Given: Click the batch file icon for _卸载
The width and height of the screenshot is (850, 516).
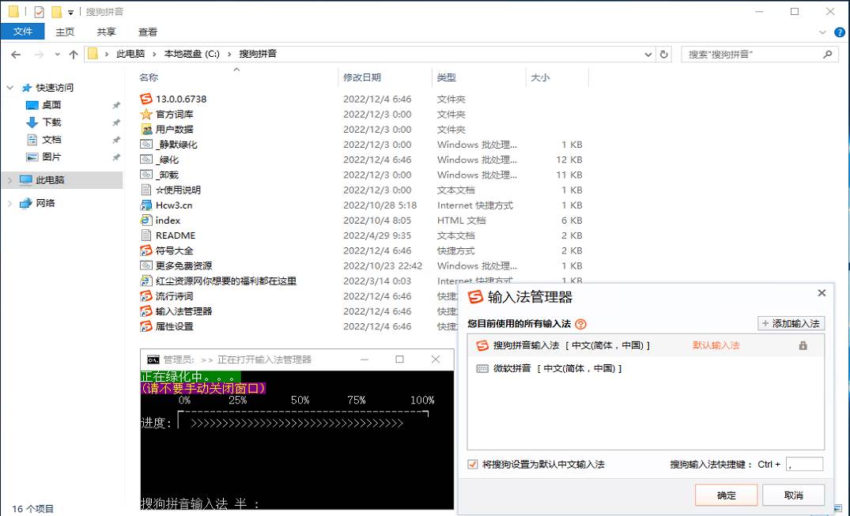Looking at the screenshot, I should (x=145, y=175).
